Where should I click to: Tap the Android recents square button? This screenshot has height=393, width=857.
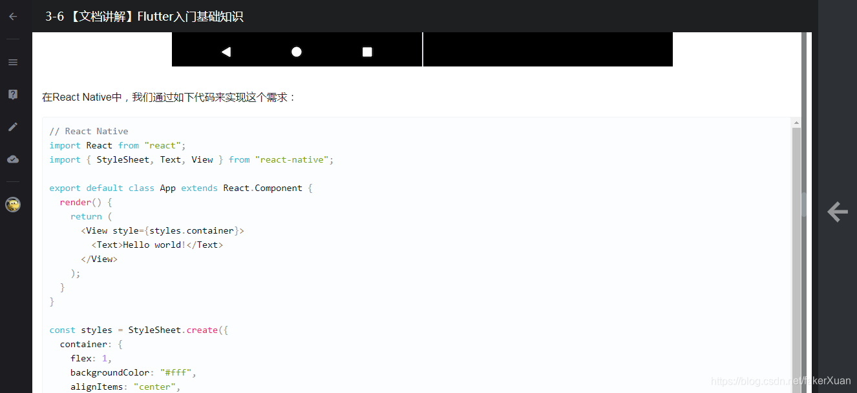[x=367, y=52]
